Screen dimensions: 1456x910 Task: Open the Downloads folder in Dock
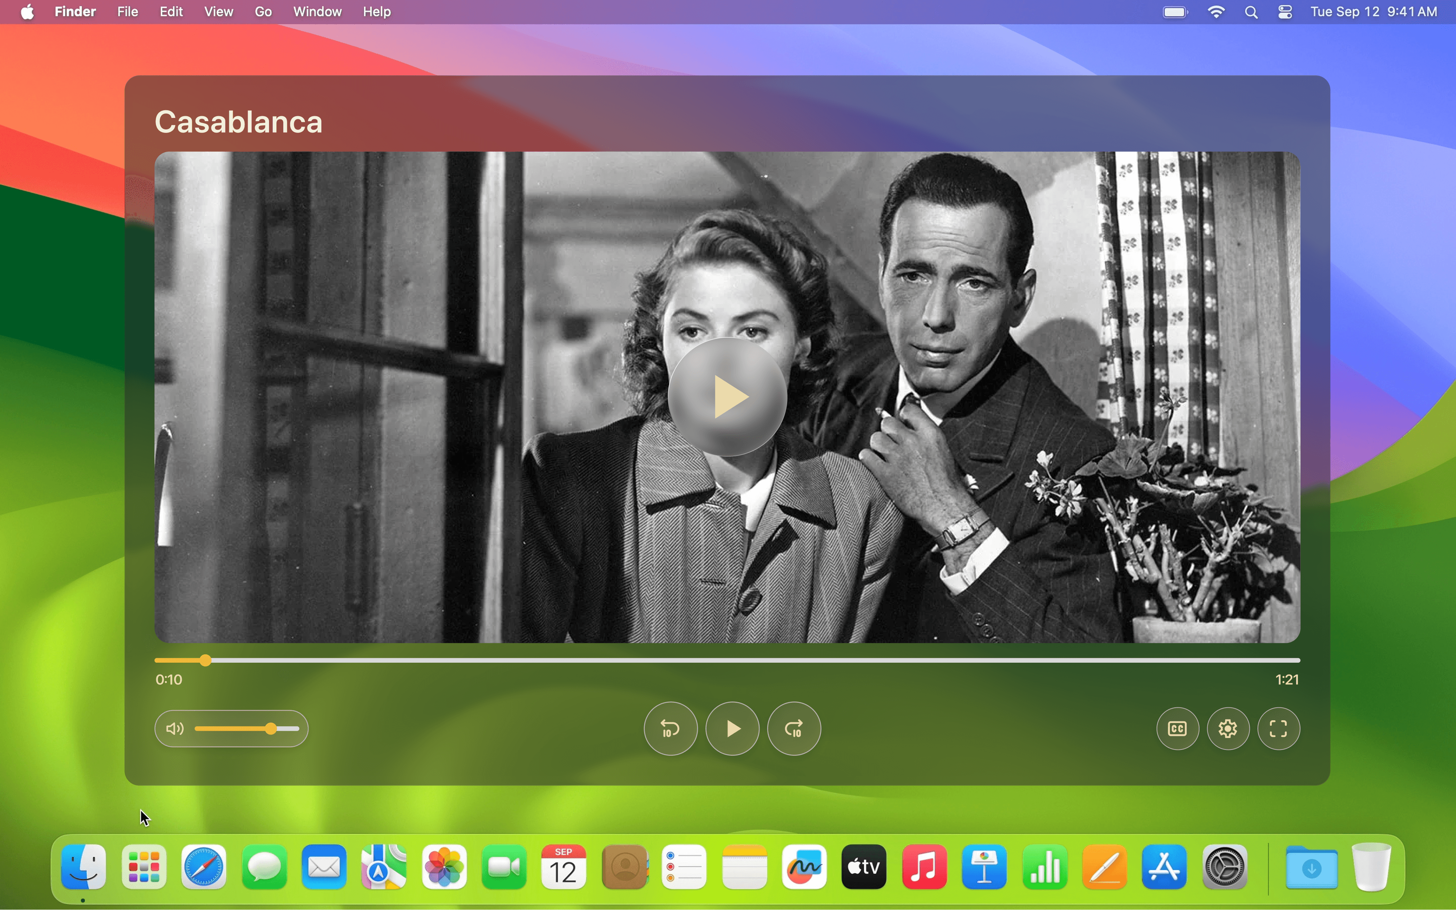[x=1312, y=867]
